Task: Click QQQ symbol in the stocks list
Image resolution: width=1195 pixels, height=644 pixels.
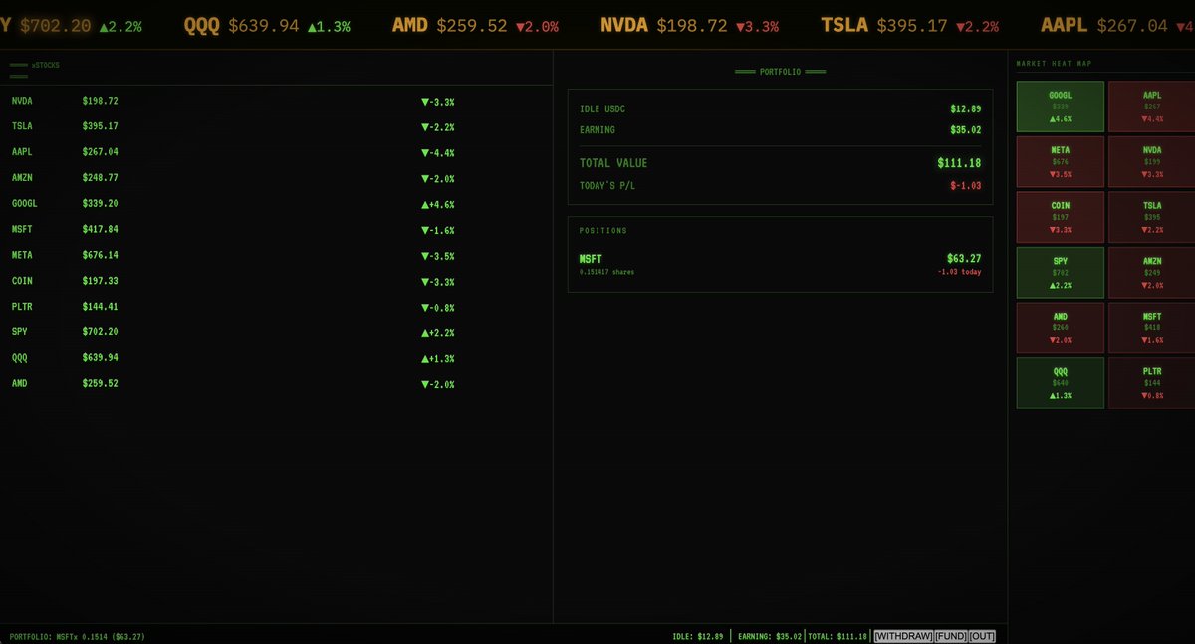Action: tap(20, 357)
